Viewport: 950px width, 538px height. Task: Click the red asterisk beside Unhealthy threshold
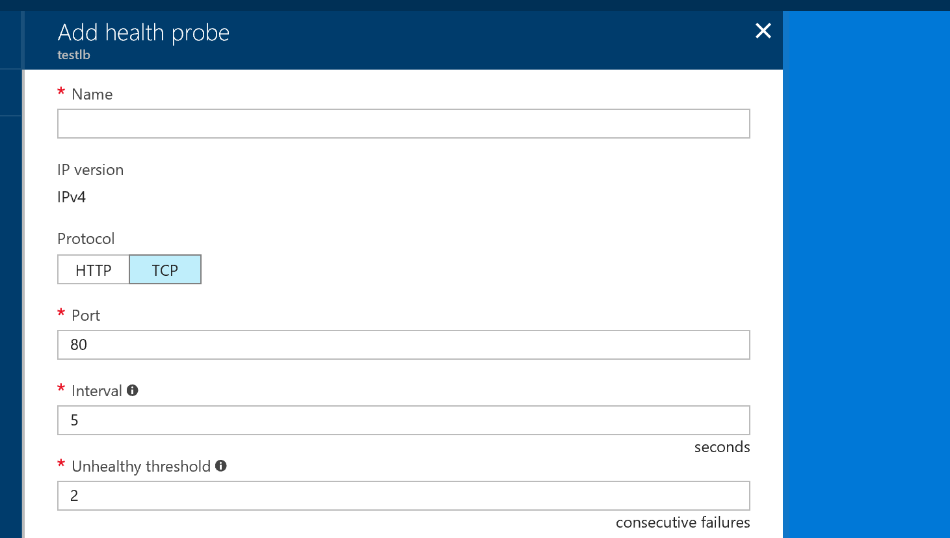tap(60, 466)
